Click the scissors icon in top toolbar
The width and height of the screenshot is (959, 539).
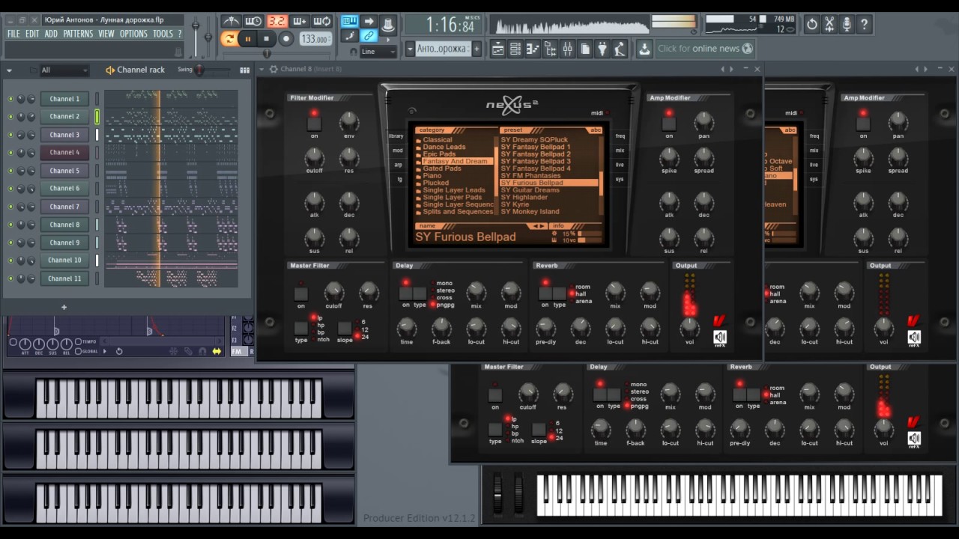click(829, 25)
